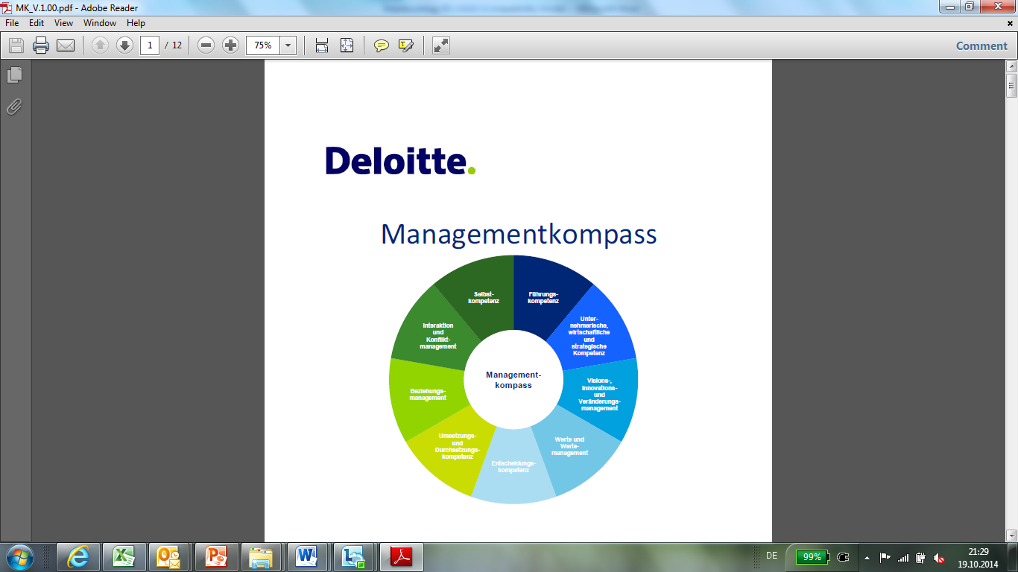The height and width of the screenshot is (572, 1018).
Task: Click the battery plug tray icon
Action: (x=921, y=557)
